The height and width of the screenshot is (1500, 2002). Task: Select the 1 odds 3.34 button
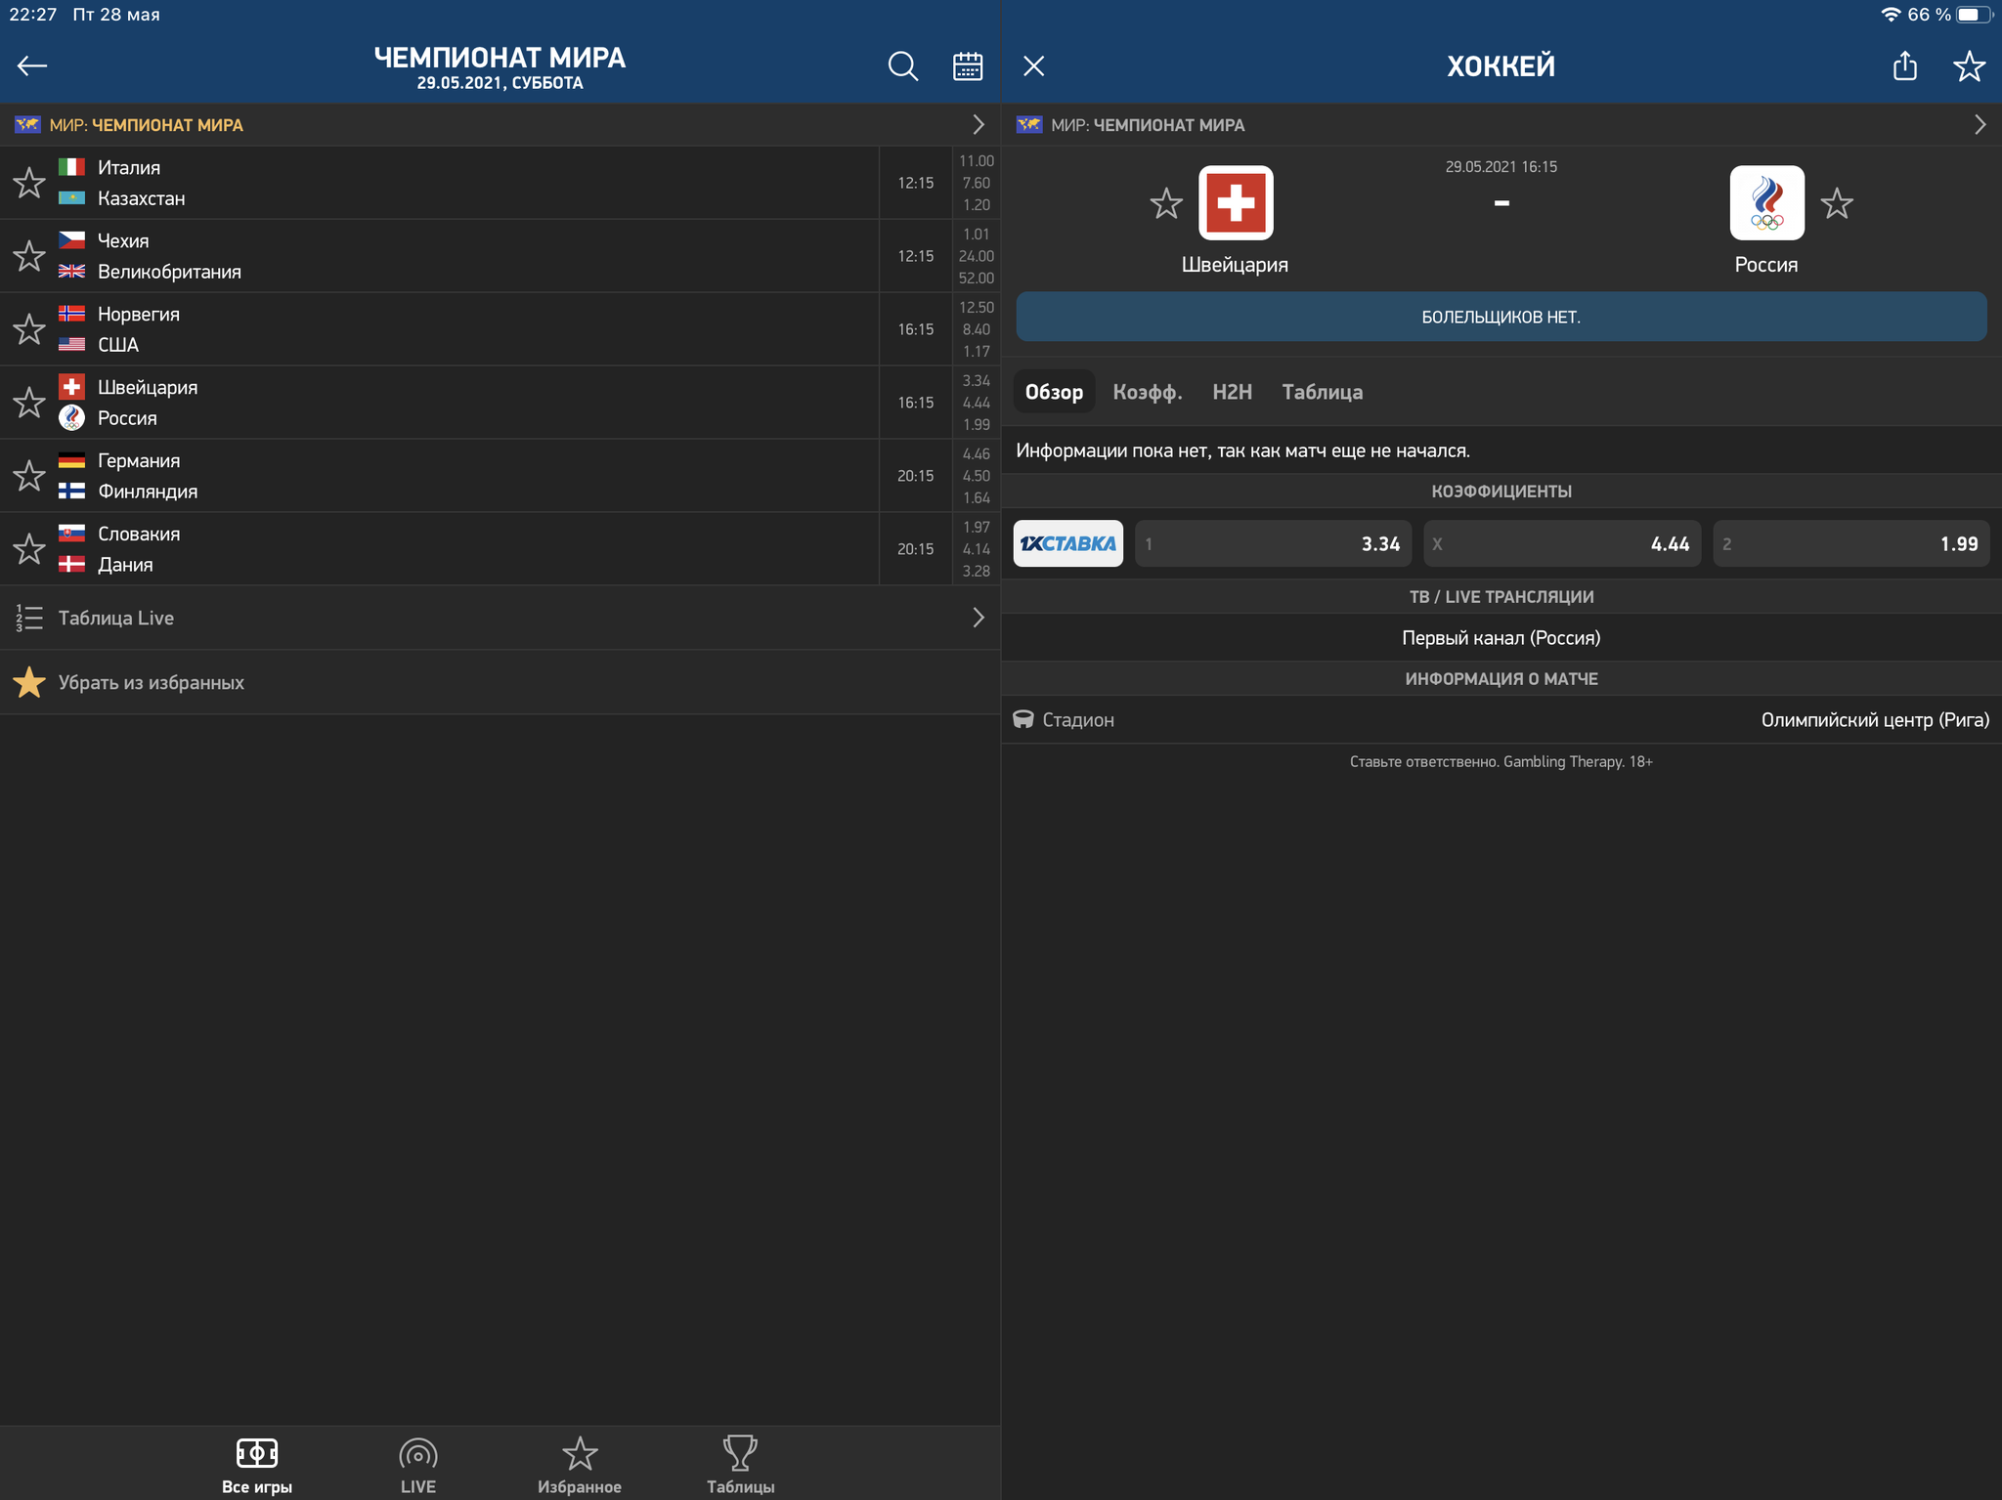1273,543
